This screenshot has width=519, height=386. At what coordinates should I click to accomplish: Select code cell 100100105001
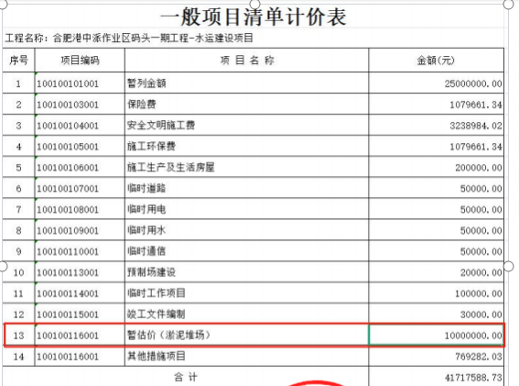(80, 147)
